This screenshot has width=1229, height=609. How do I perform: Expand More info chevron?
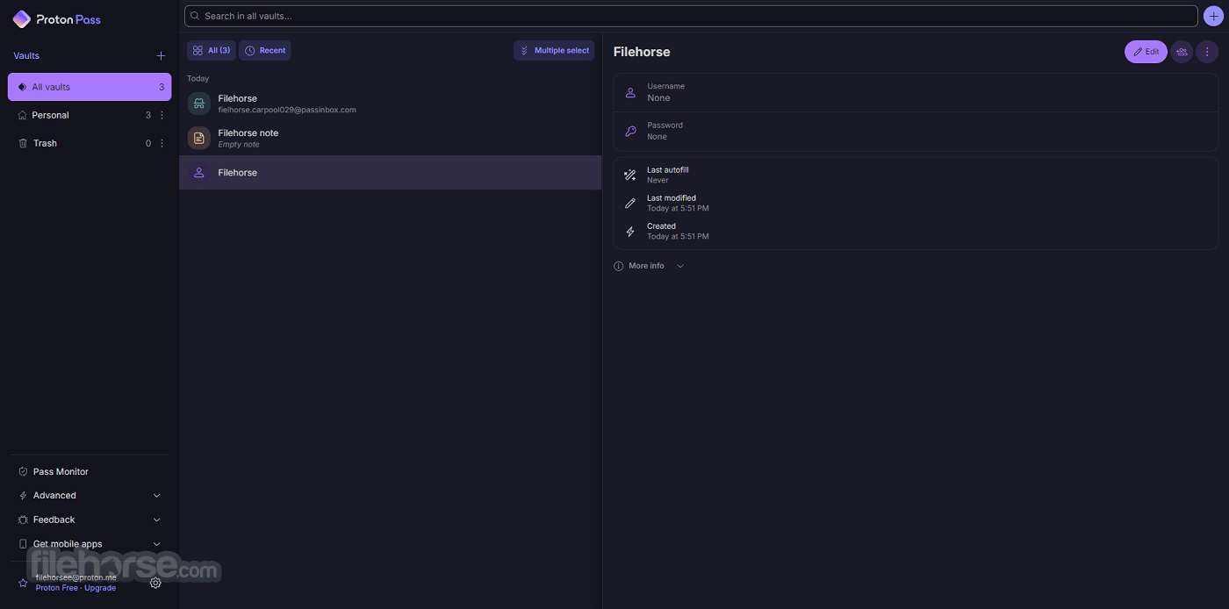(x=680, y=266)
